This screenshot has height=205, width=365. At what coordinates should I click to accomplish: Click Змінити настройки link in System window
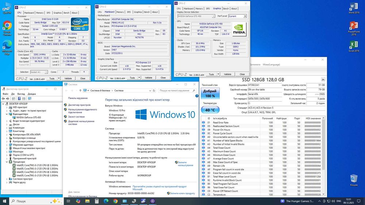tap(185, 164)
